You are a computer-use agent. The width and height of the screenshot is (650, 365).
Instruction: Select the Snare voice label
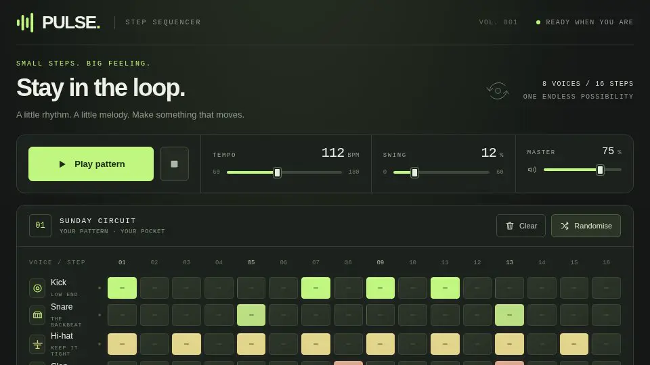pyautogui.click(x=62, y=307)
